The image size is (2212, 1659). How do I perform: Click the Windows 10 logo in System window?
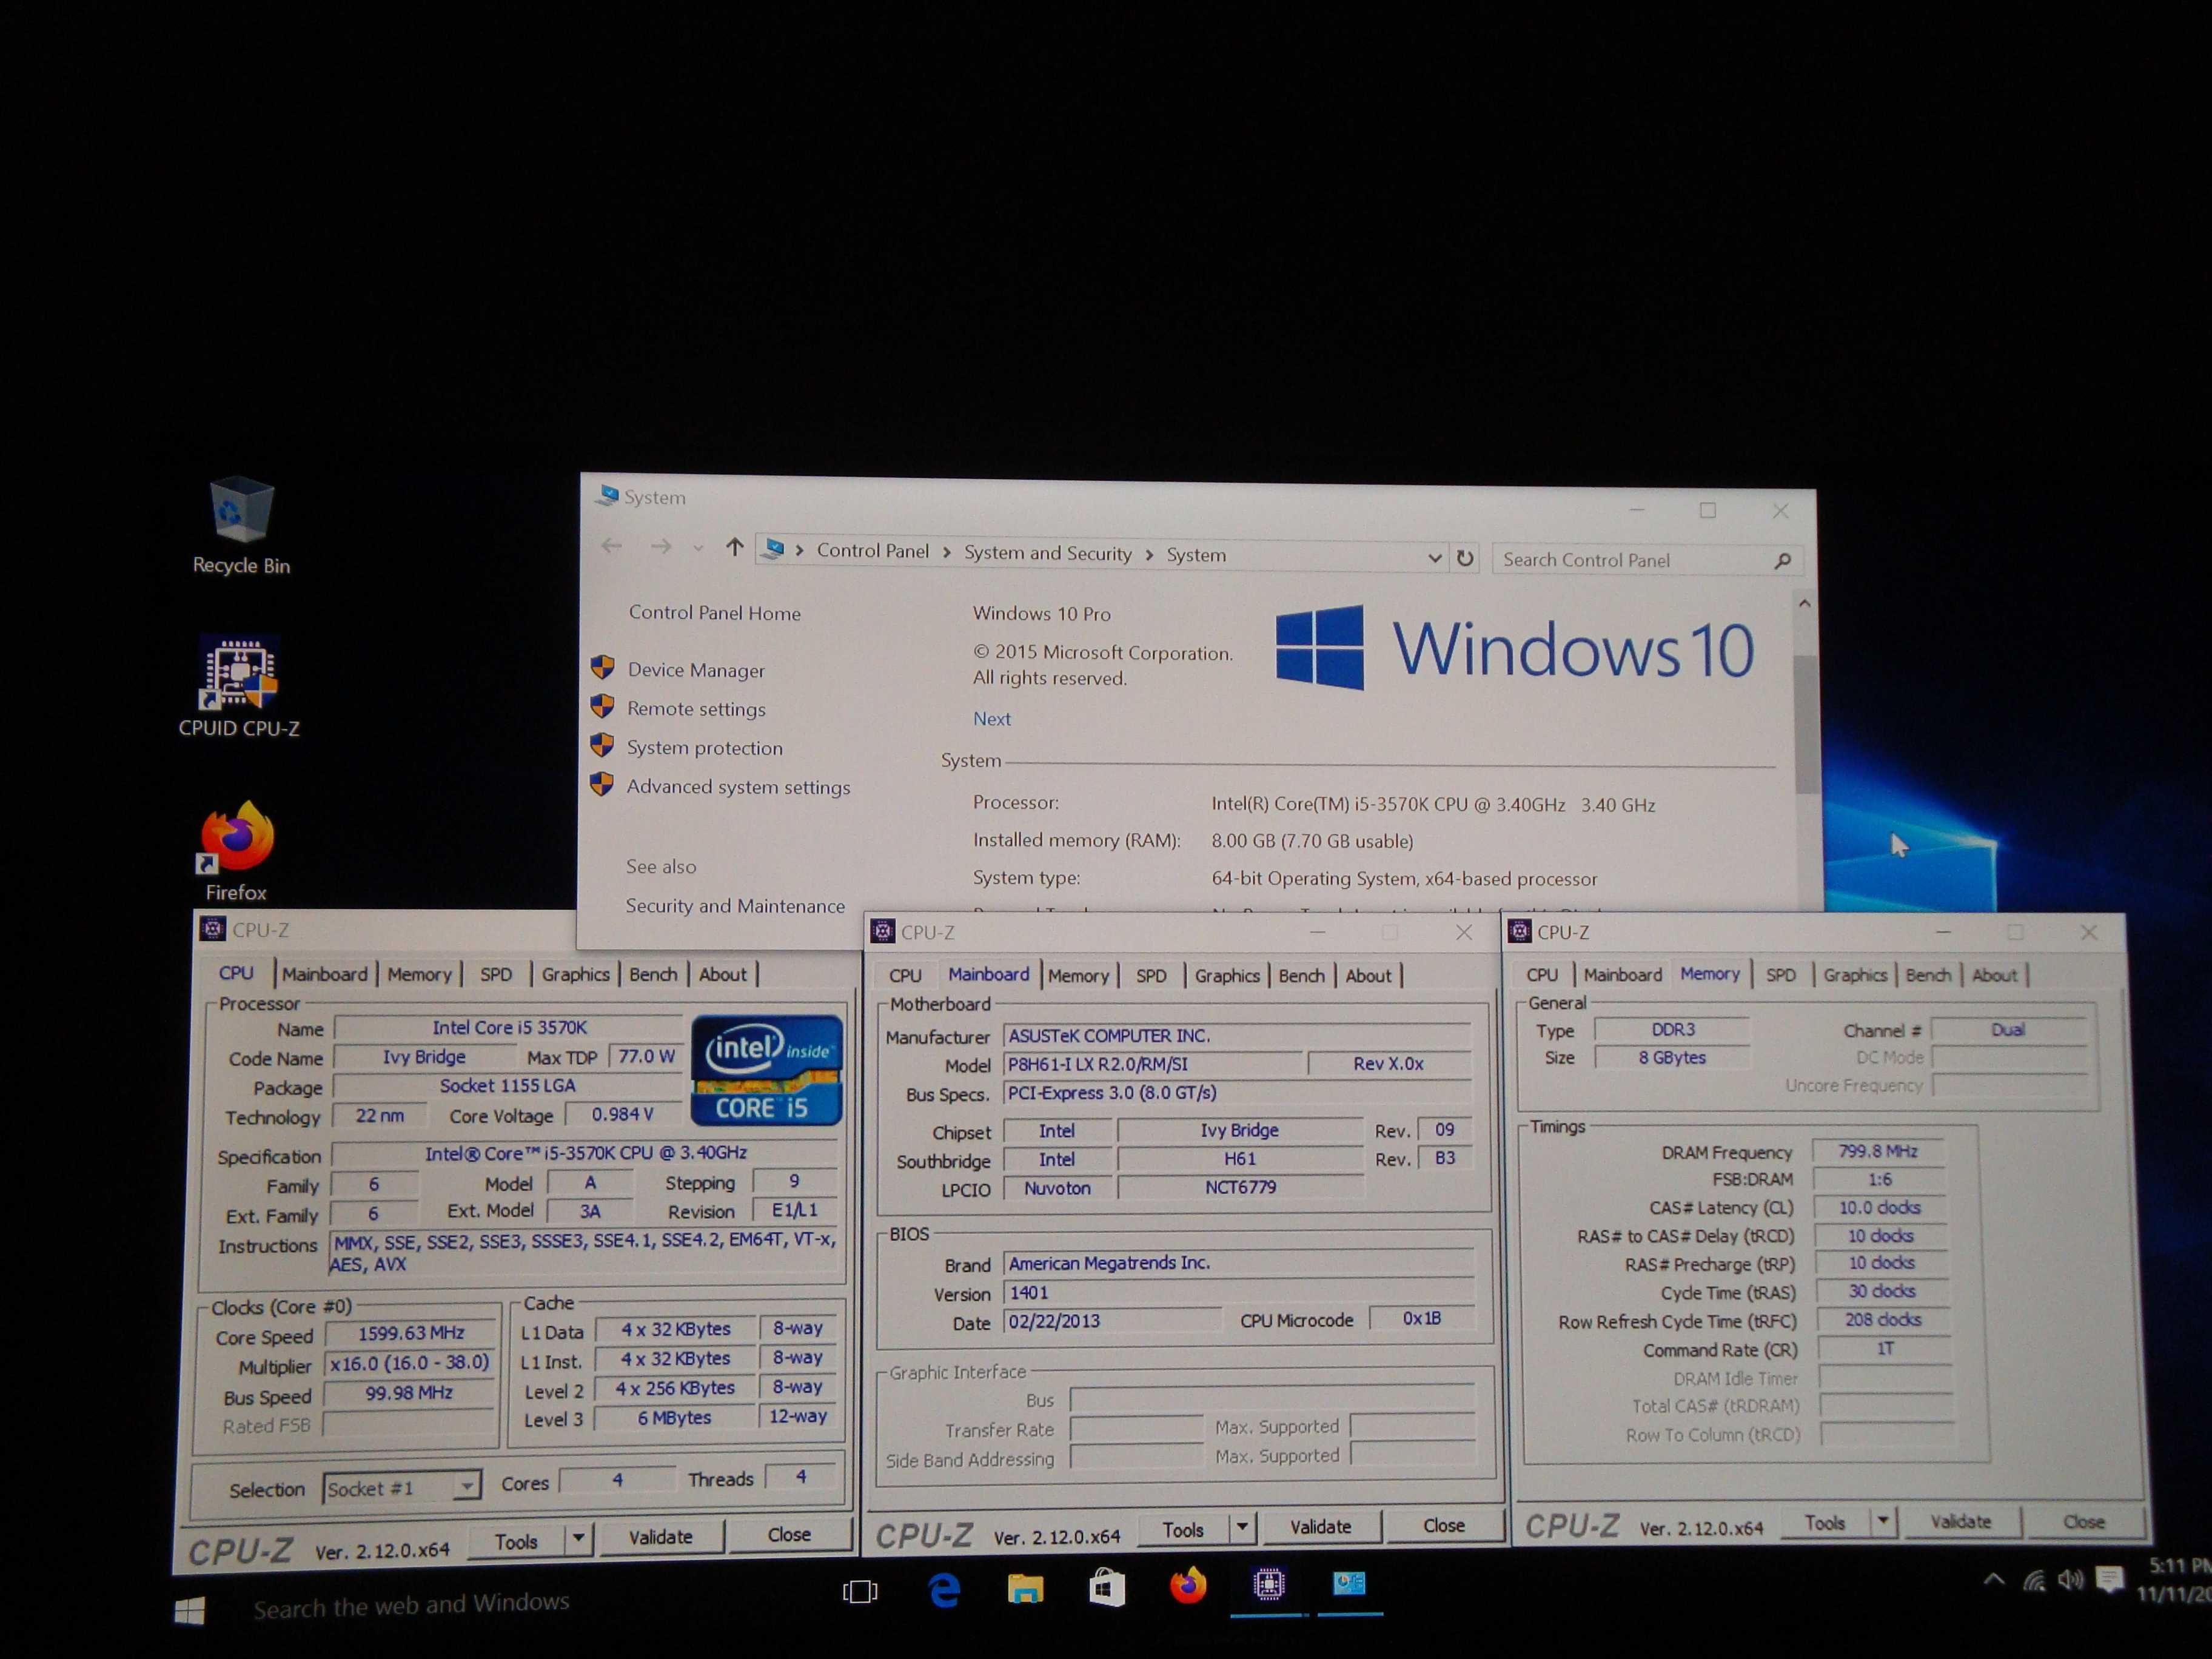[1515, 648]
